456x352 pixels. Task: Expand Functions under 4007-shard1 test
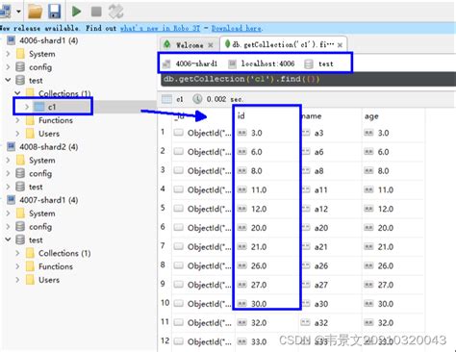coord(17,266)
